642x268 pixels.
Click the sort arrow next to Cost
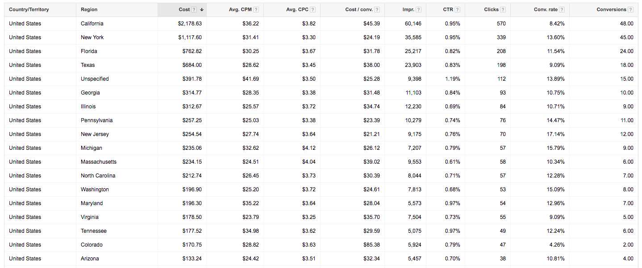coord(202,9)
